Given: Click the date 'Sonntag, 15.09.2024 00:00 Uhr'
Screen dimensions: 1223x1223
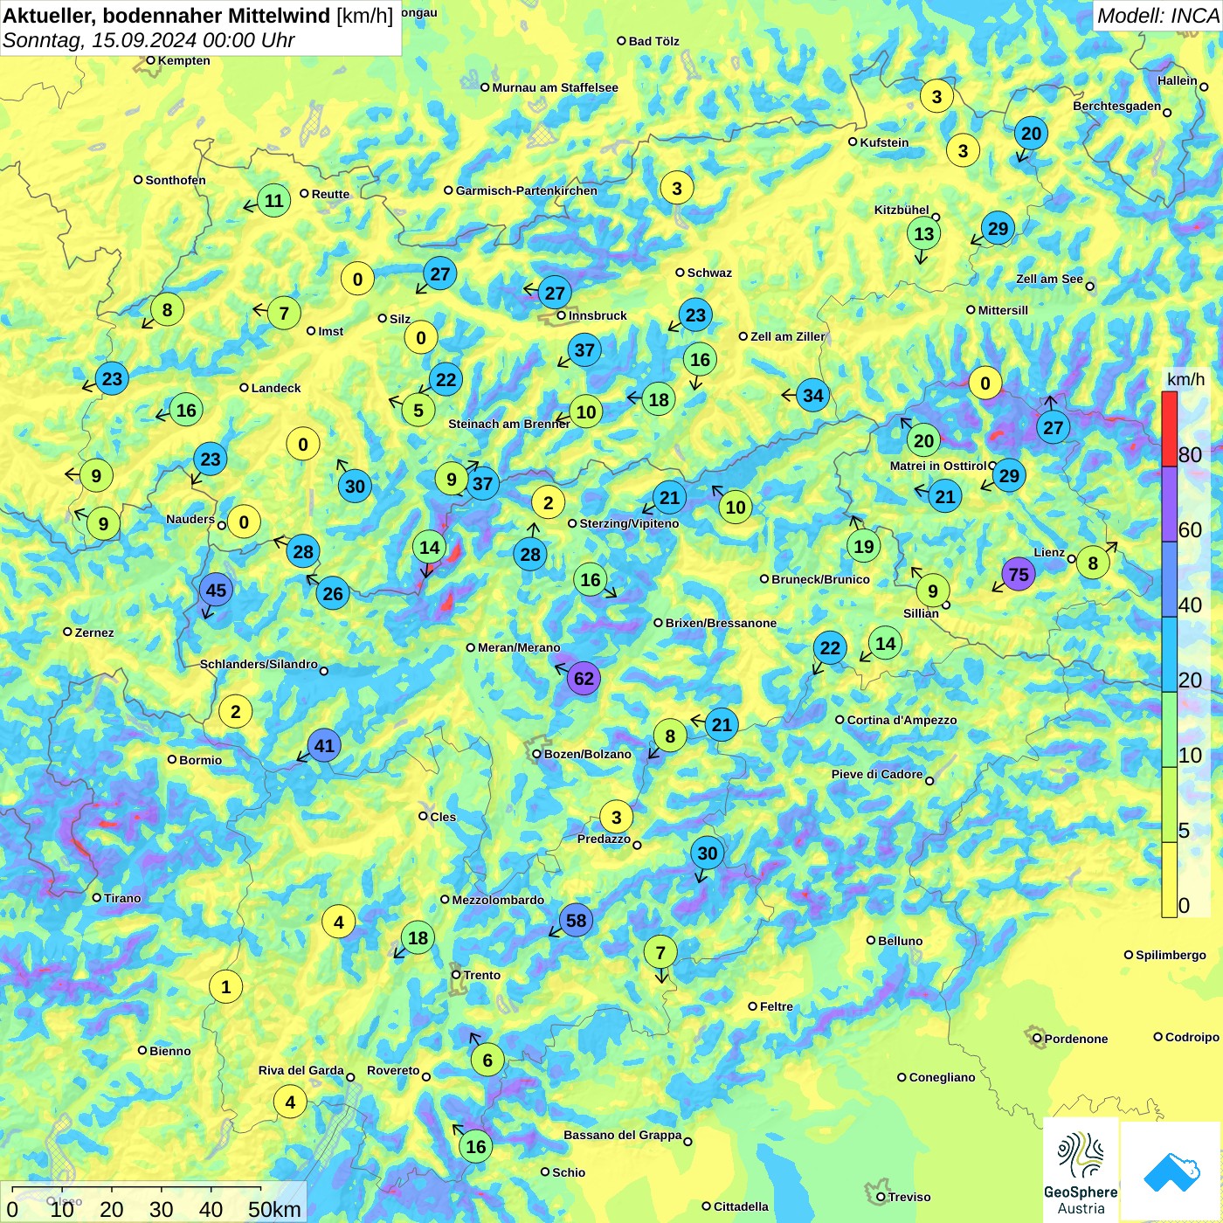Looking at the screenshot, I should (149, 40).
